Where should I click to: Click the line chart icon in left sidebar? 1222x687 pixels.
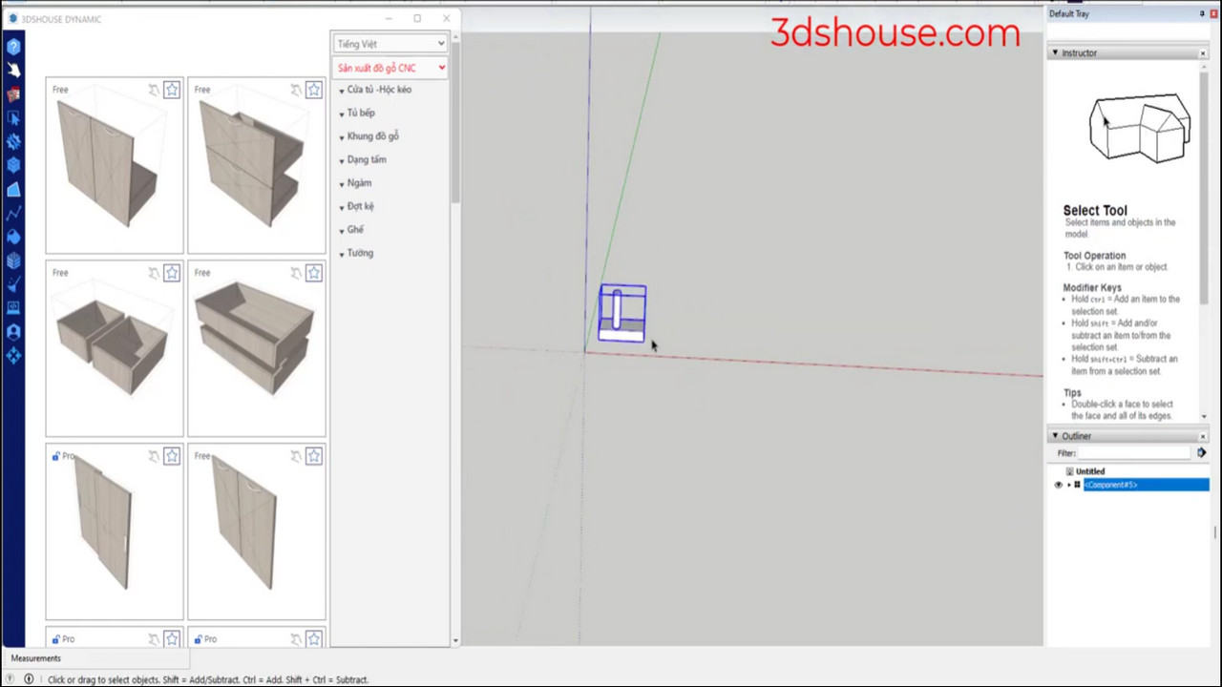[13, 213]
